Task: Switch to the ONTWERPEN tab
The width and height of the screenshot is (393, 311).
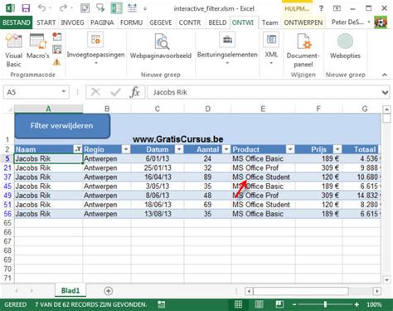Action: pos(303,22)
